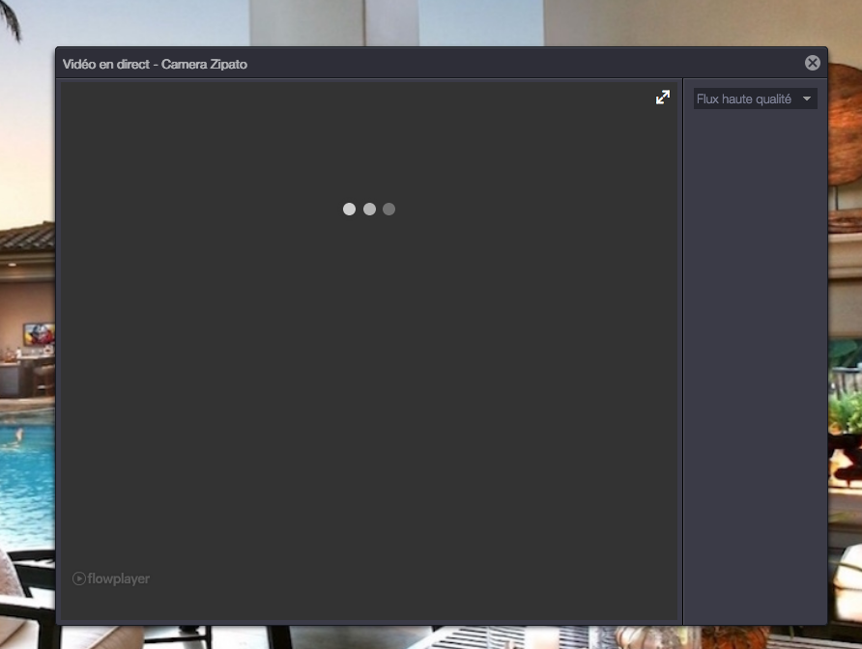
Task: Click the Flux haute qualité label text
Action: 744,99
